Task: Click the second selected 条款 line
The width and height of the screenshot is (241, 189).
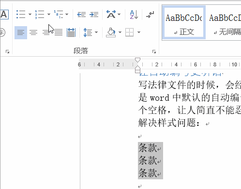Action: click(148, 160)
